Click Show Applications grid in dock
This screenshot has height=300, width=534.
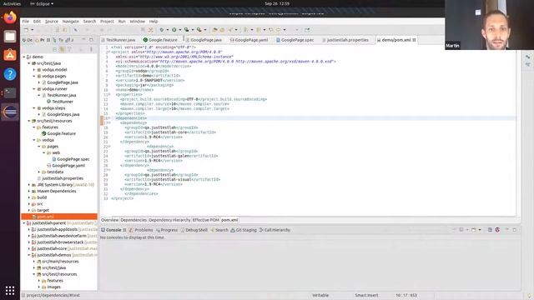coord(10,291)
